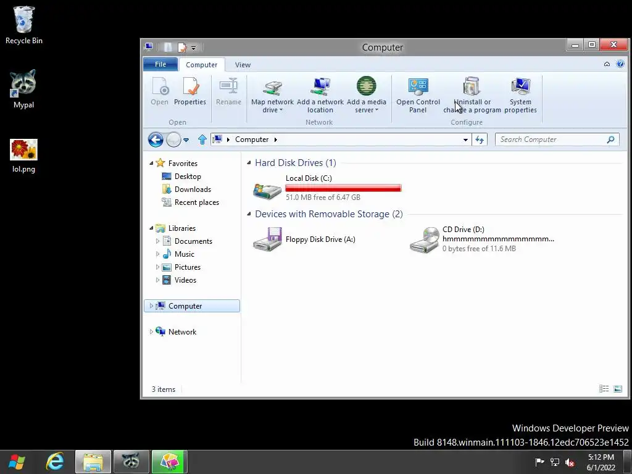Select Recent places under Favorites
Image resolution: width=632 pixels, height=474 pixels.
point(197,202)
